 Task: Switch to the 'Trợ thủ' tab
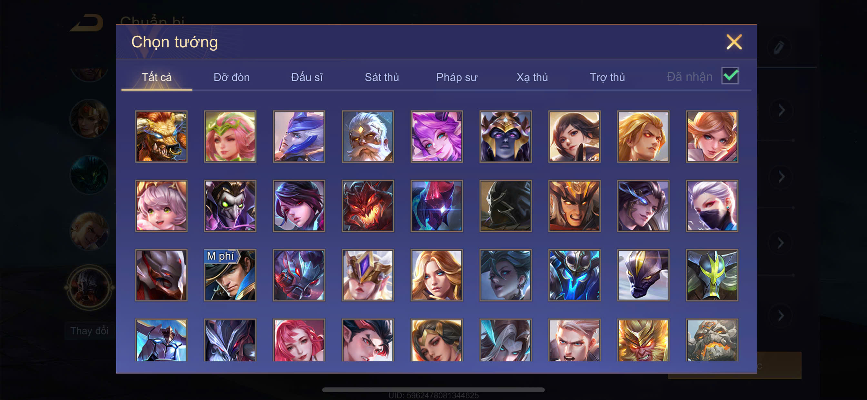(607, 77)
